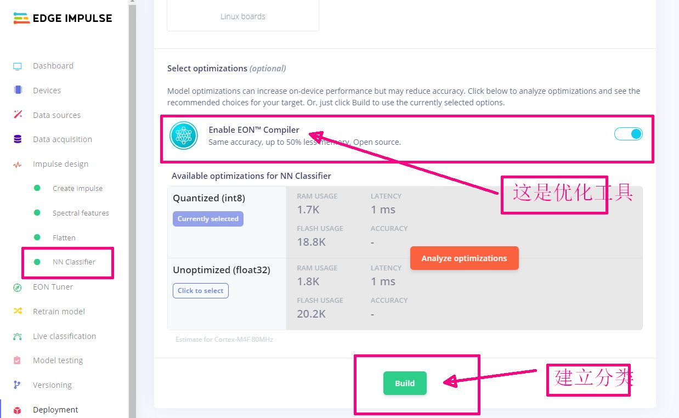Click the Devices chip icon
This screenshot has height=418, width=679.
pos(18,91)
